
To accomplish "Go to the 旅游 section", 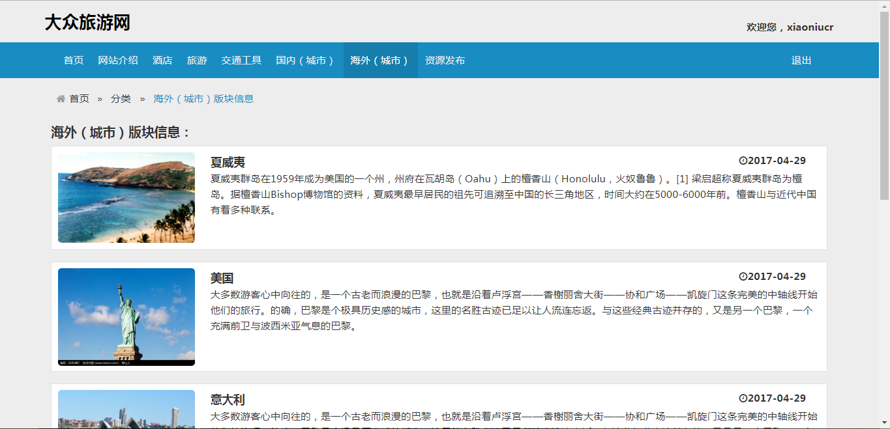I will pyautogui.click(x=197, y=61).
